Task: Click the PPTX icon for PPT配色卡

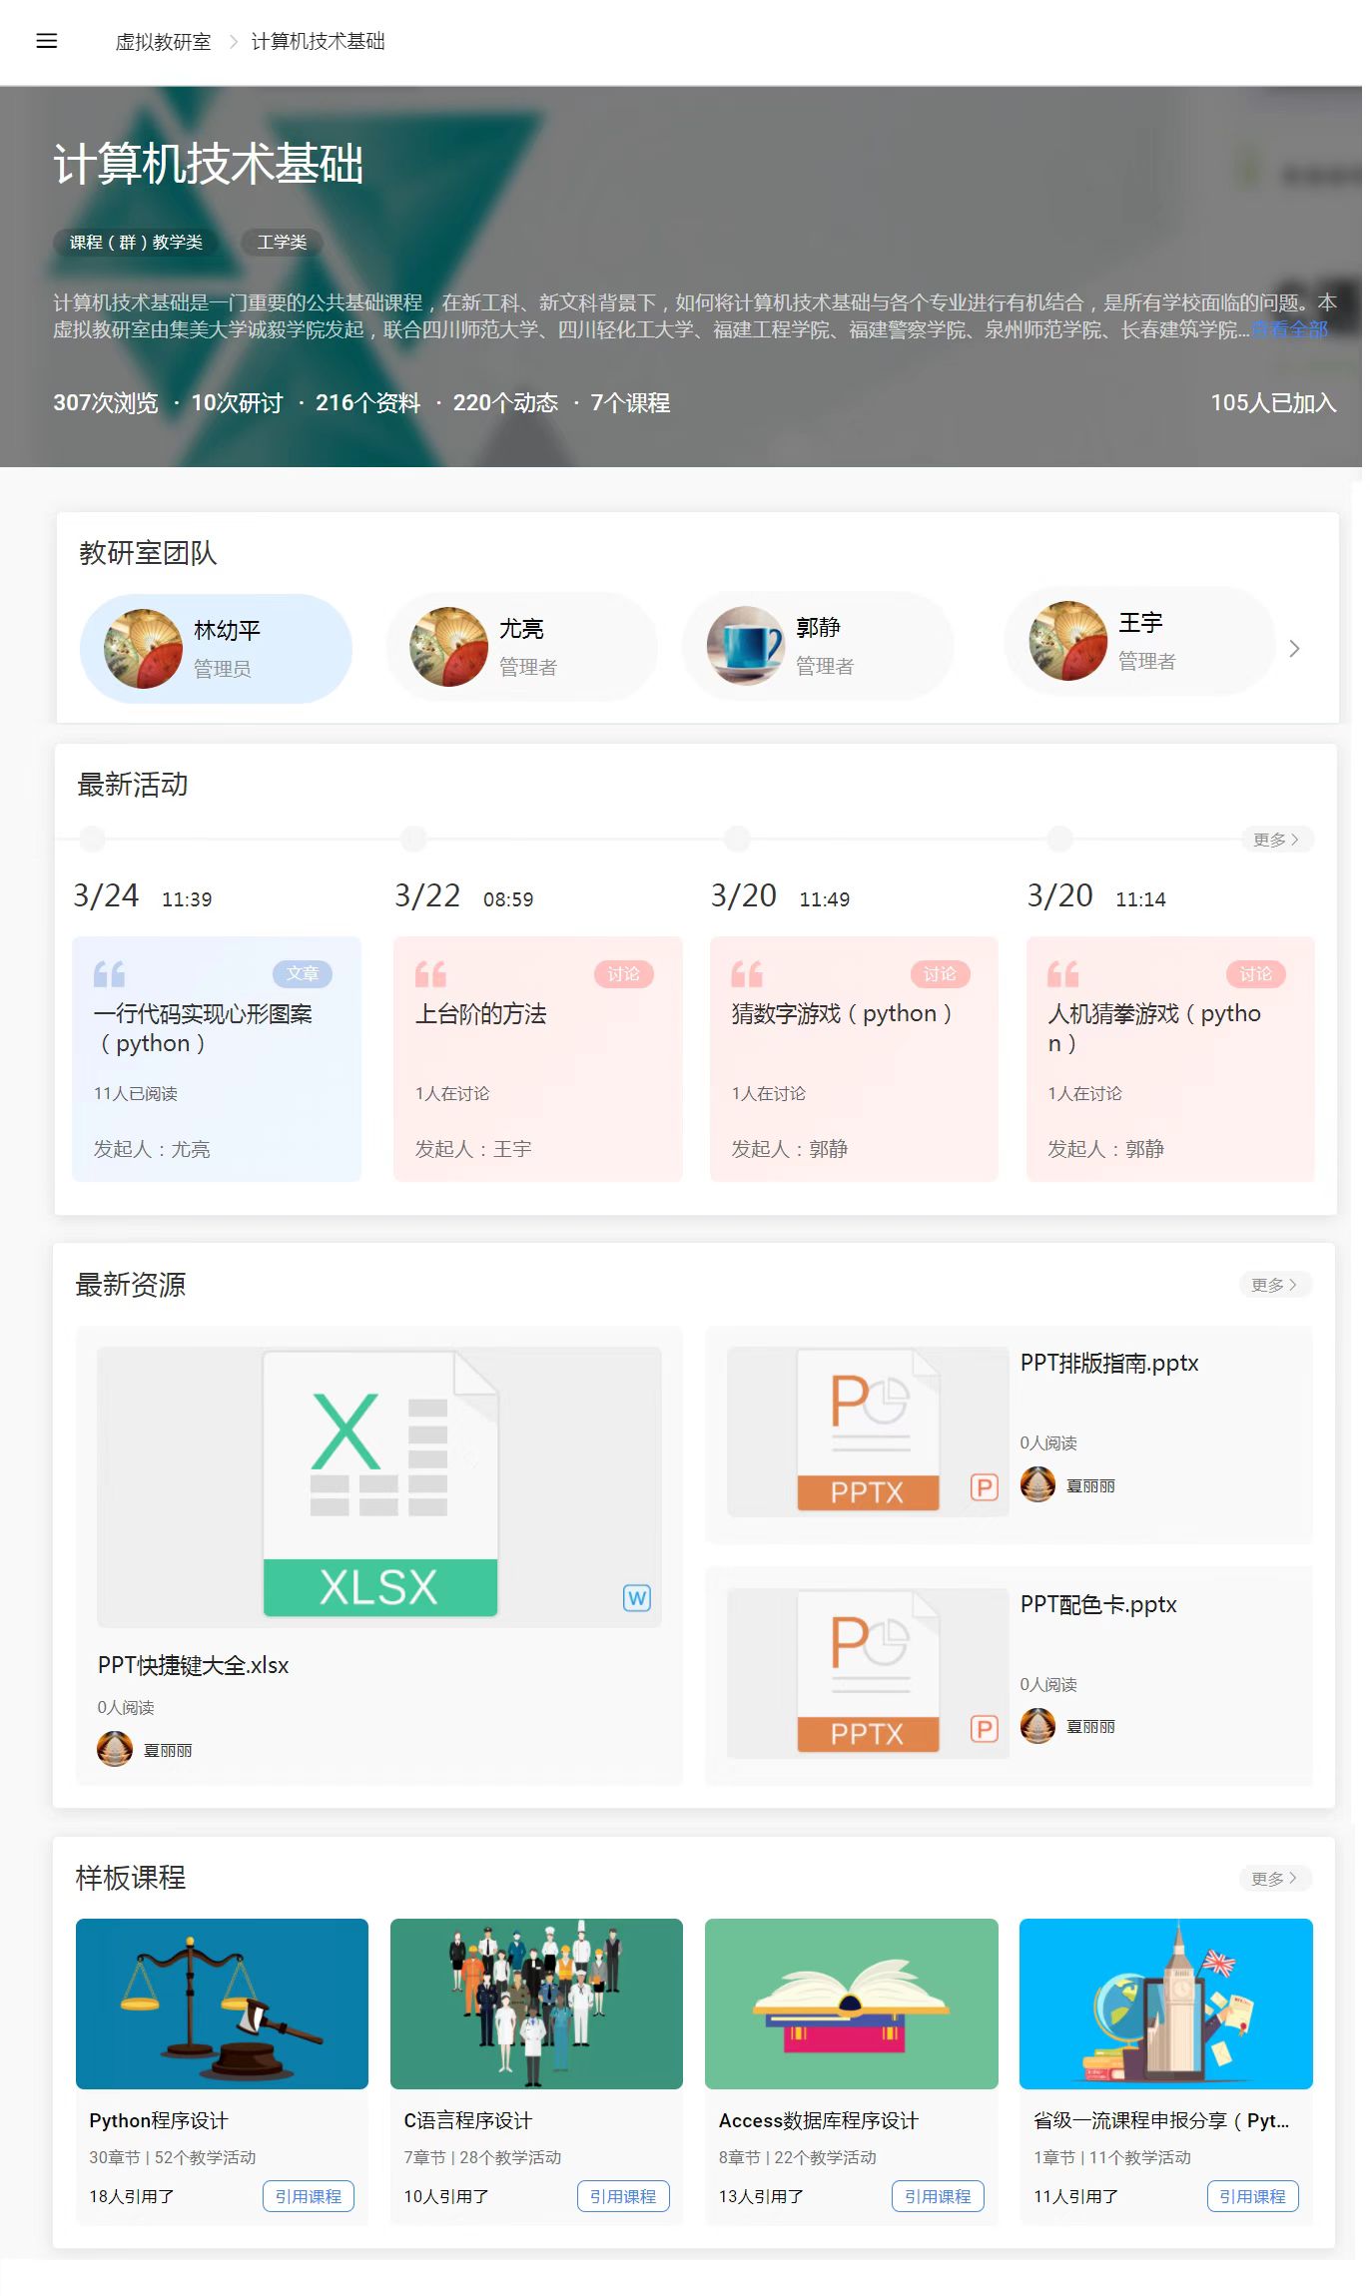Action: click(x=867, y=1670)
